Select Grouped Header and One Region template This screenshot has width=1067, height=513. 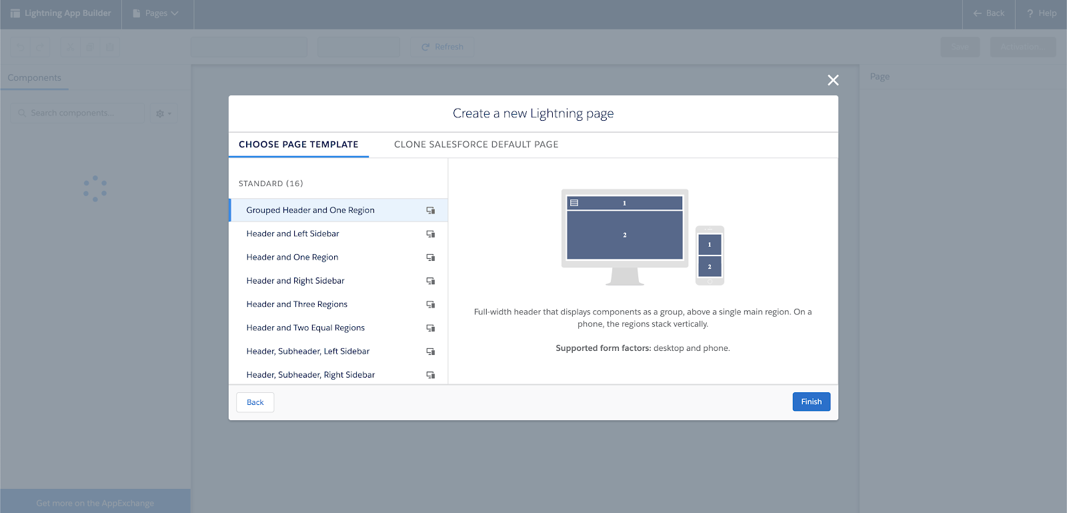click(338, 210)
